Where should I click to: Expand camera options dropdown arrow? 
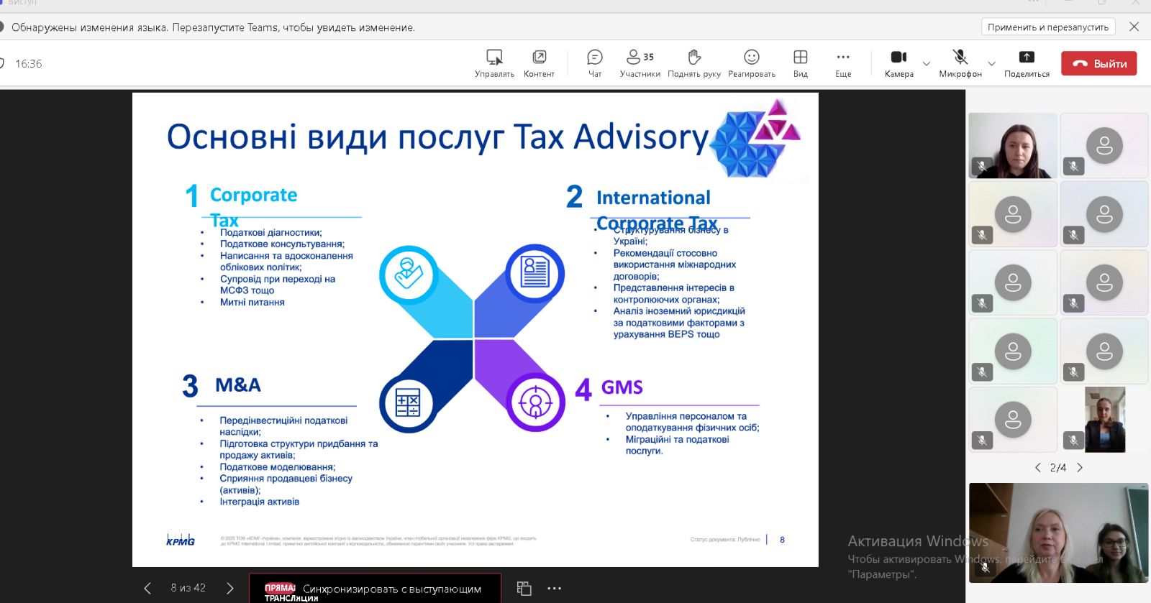pos(927,63)
